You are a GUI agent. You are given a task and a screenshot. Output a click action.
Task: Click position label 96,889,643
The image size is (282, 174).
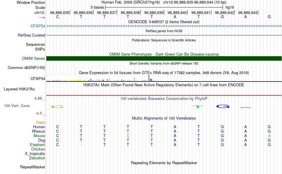coord(248,12)
